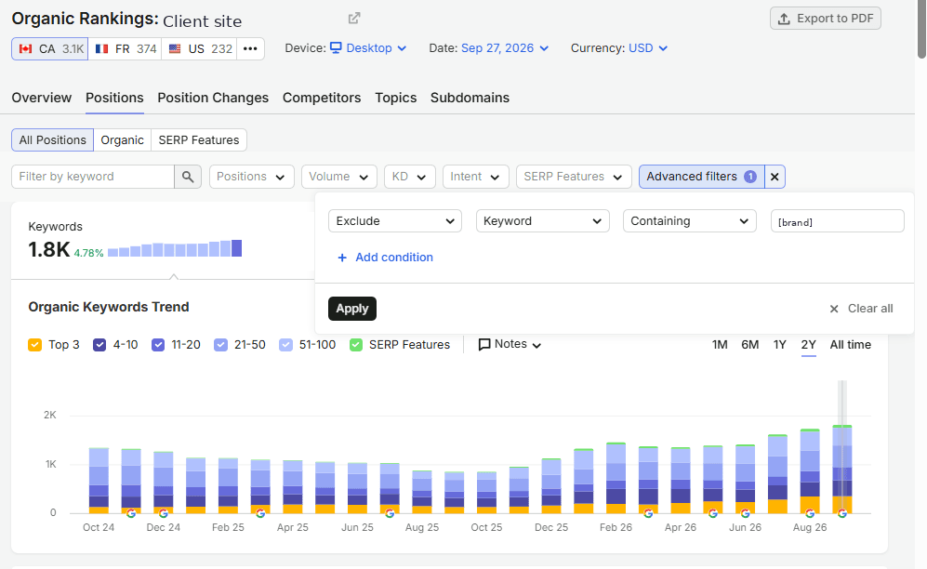
Task: Click the Google update marker near Jul 25
Action: (390, 513)
